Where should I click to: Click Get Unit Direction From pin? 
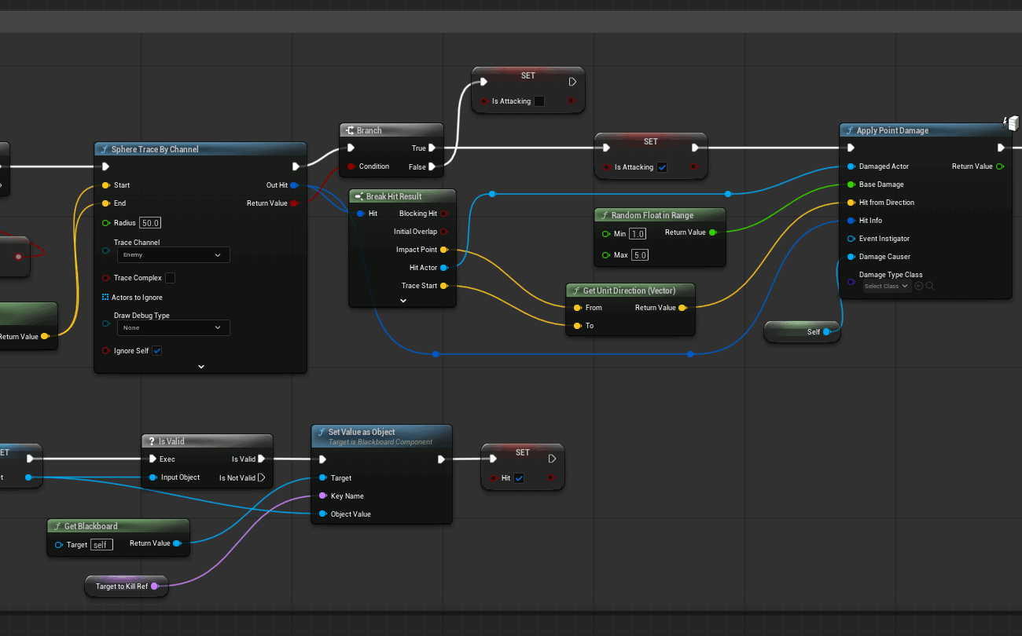pos(577,308)
